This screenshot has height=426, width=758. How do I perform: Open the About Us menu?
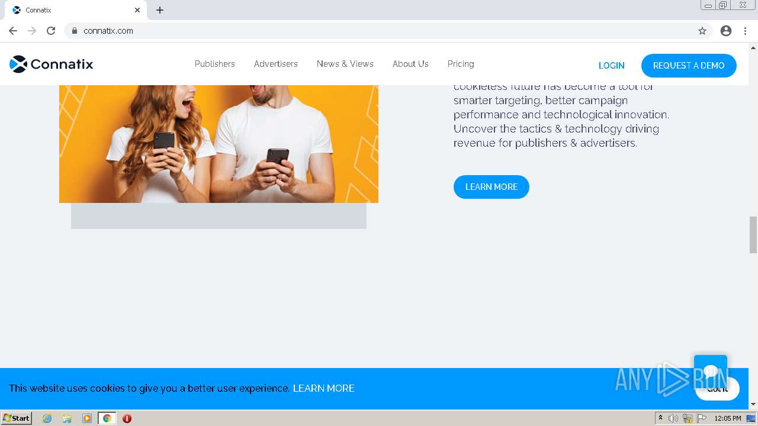(x=410, y=64)
